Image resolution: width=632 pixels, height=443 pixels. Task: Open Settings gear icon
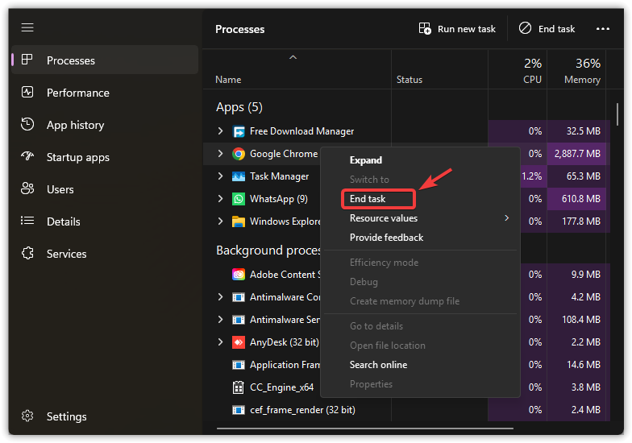pos(27,416)
